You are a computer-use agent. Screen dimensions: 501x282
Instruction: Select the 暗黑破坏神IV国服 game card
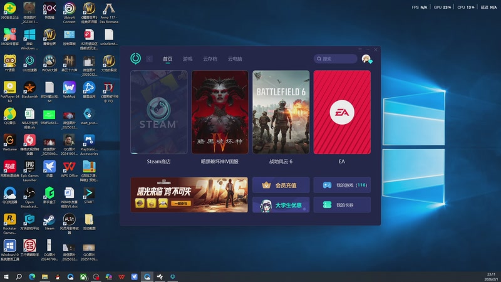(x=220, y=112)
